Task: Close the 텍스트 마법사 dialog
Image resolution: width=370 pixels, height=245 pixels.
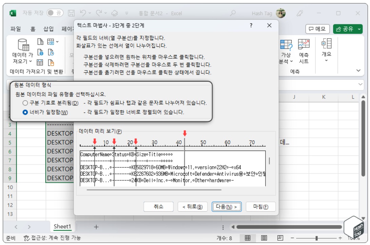Action: (x=269, y=25)
